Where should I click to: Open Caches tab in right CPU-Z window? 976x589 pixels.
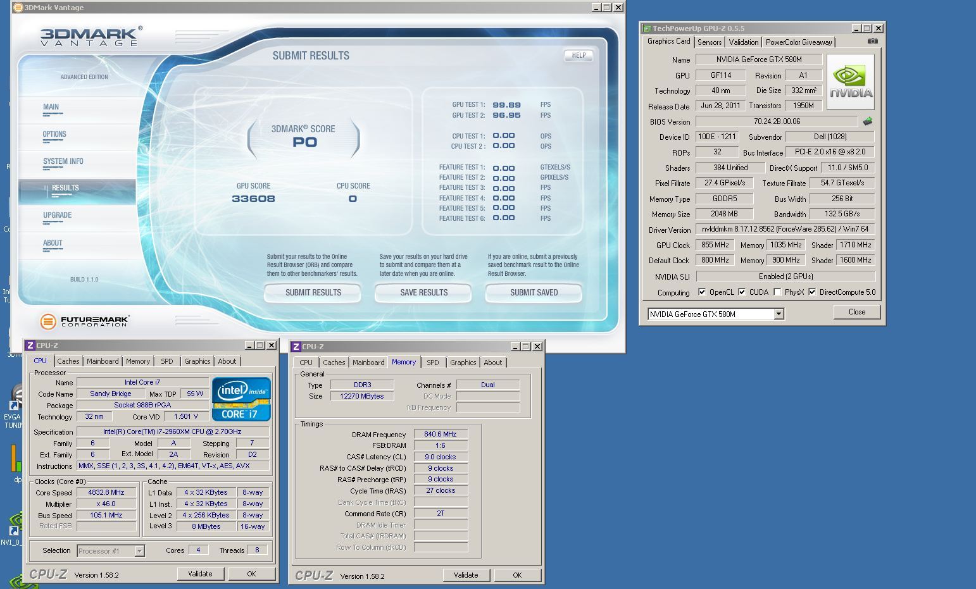[x=334, y=363]
